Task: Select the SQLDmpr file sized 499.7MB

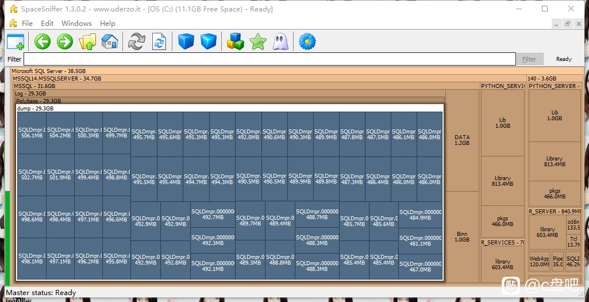Action: [x=117, y=133]
